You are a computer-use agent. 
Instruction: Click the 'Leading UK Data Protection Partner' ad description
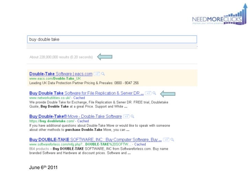click(84, 83)
